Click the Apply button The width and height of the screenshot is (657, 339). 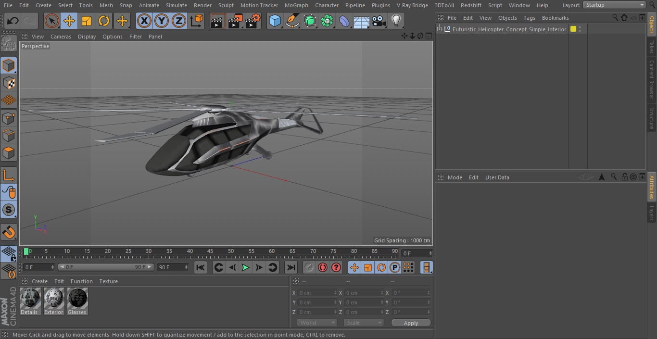point(411,323)
